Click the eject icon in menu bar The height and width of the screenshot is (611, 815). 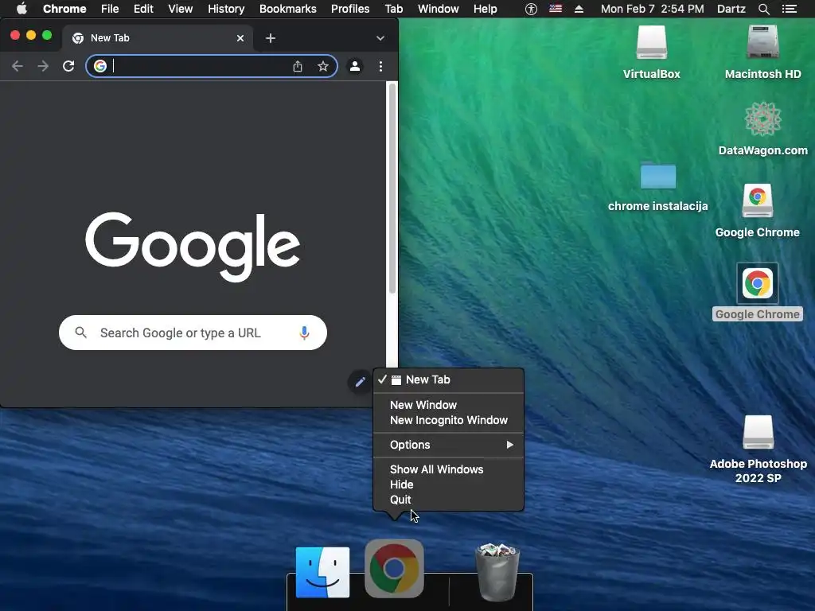[579, 9]
